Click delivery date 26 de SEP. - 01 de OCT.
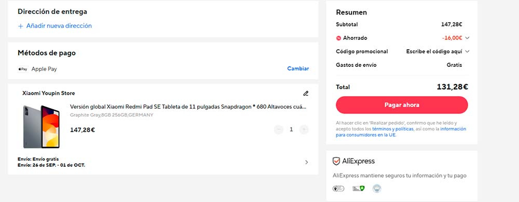This screenshot has height=202, width=519. point(51,165)
